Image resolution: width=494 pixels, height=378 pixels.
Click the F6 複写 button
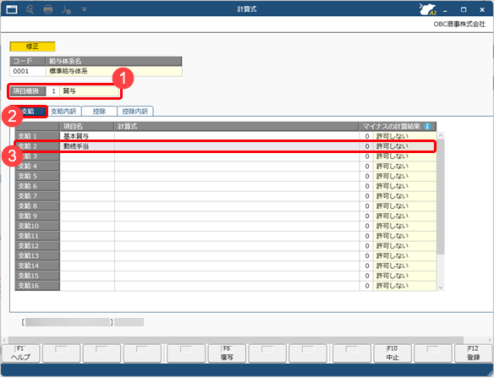tap(227, 353)
